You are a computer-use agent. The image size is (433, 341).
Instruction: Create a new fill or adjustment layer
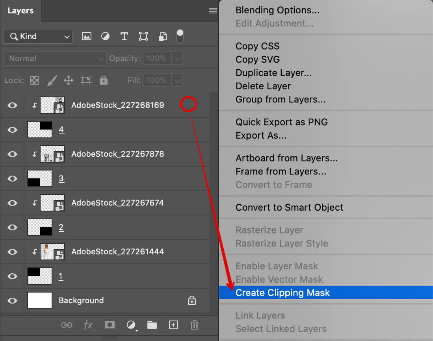click(131, 325)
